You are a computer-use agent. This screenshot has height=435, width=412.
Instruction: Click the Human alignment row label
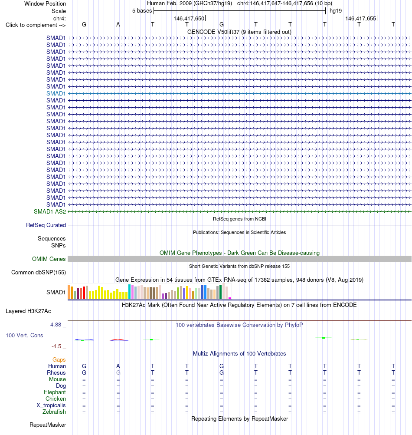pyautogui.click(x=57, y=366)
